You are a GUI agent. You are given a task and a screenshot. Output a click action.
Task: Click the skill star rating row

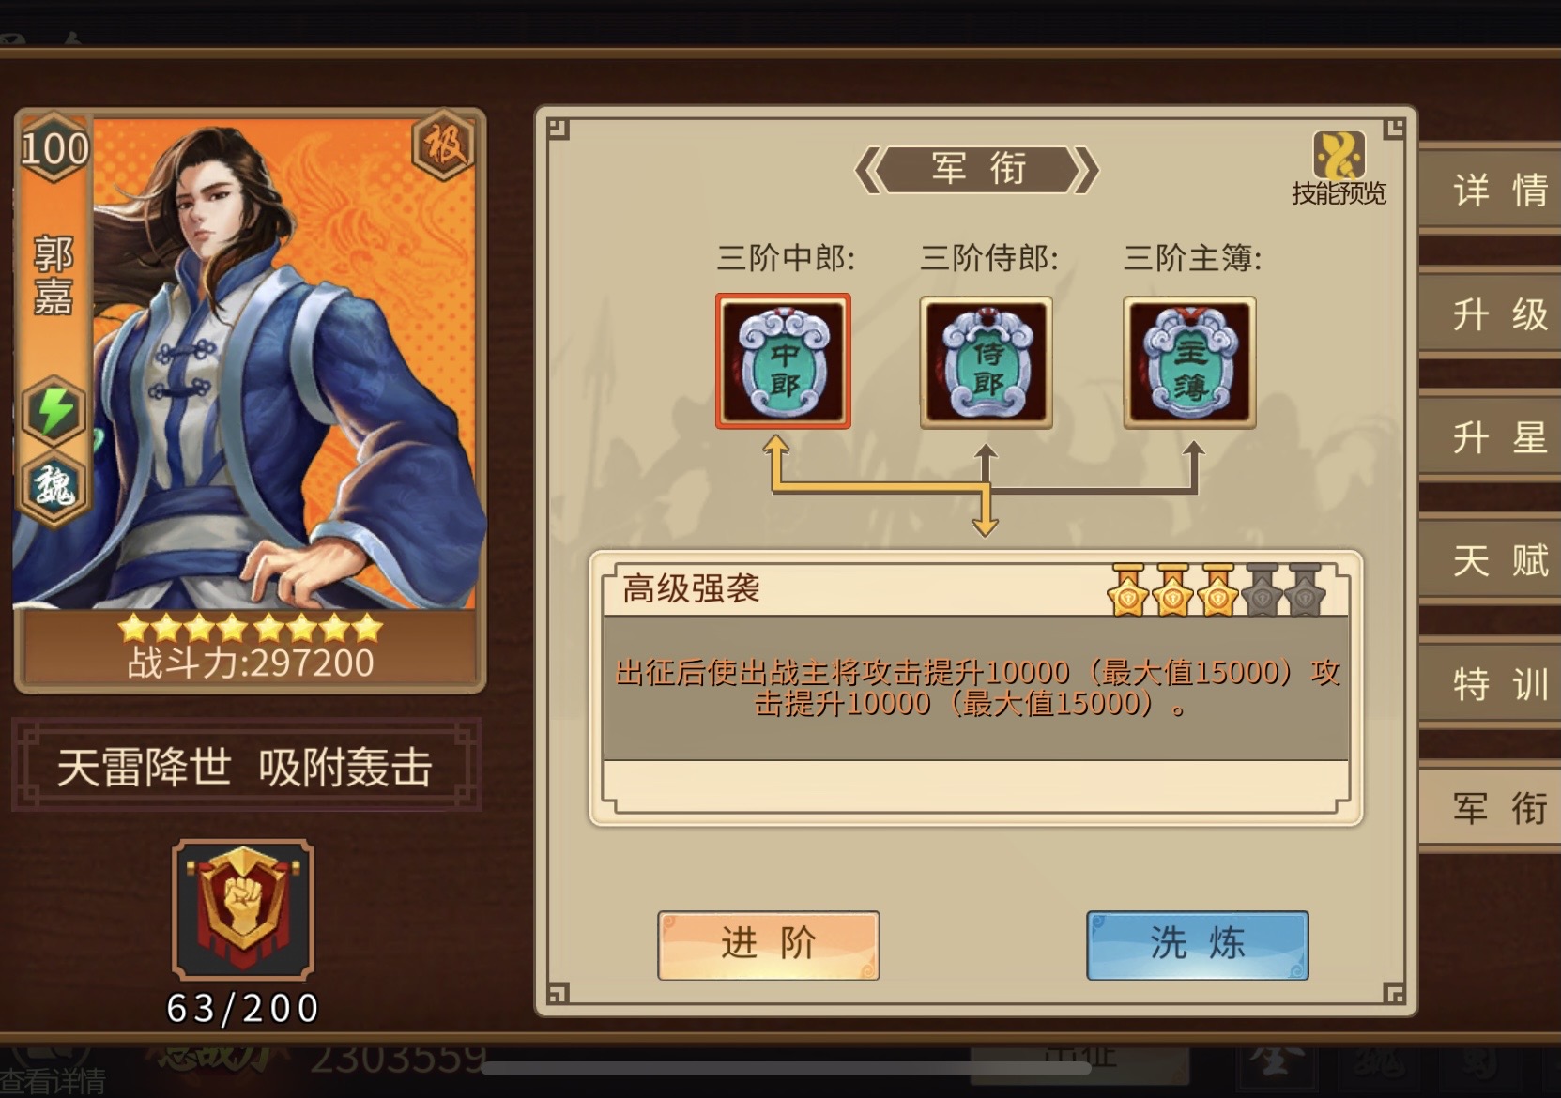[1217, 590]
